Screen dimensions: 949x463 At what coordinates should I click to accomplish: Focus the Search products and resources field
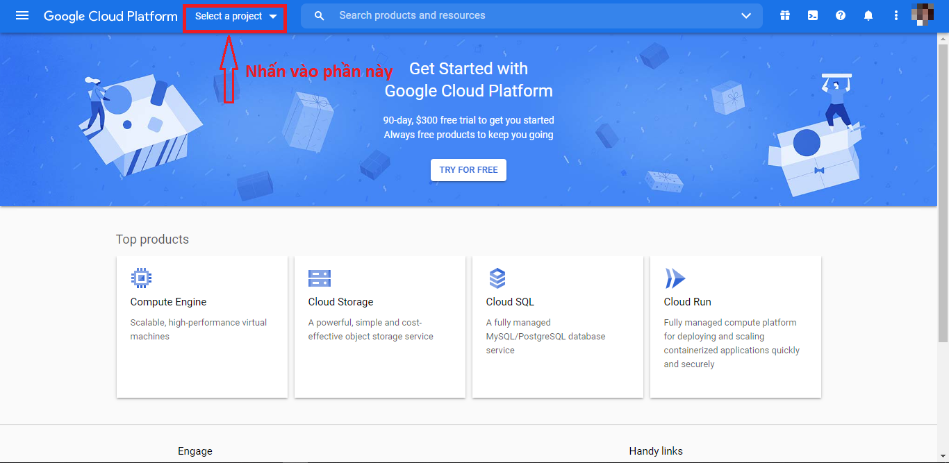(x=531, y=15)
